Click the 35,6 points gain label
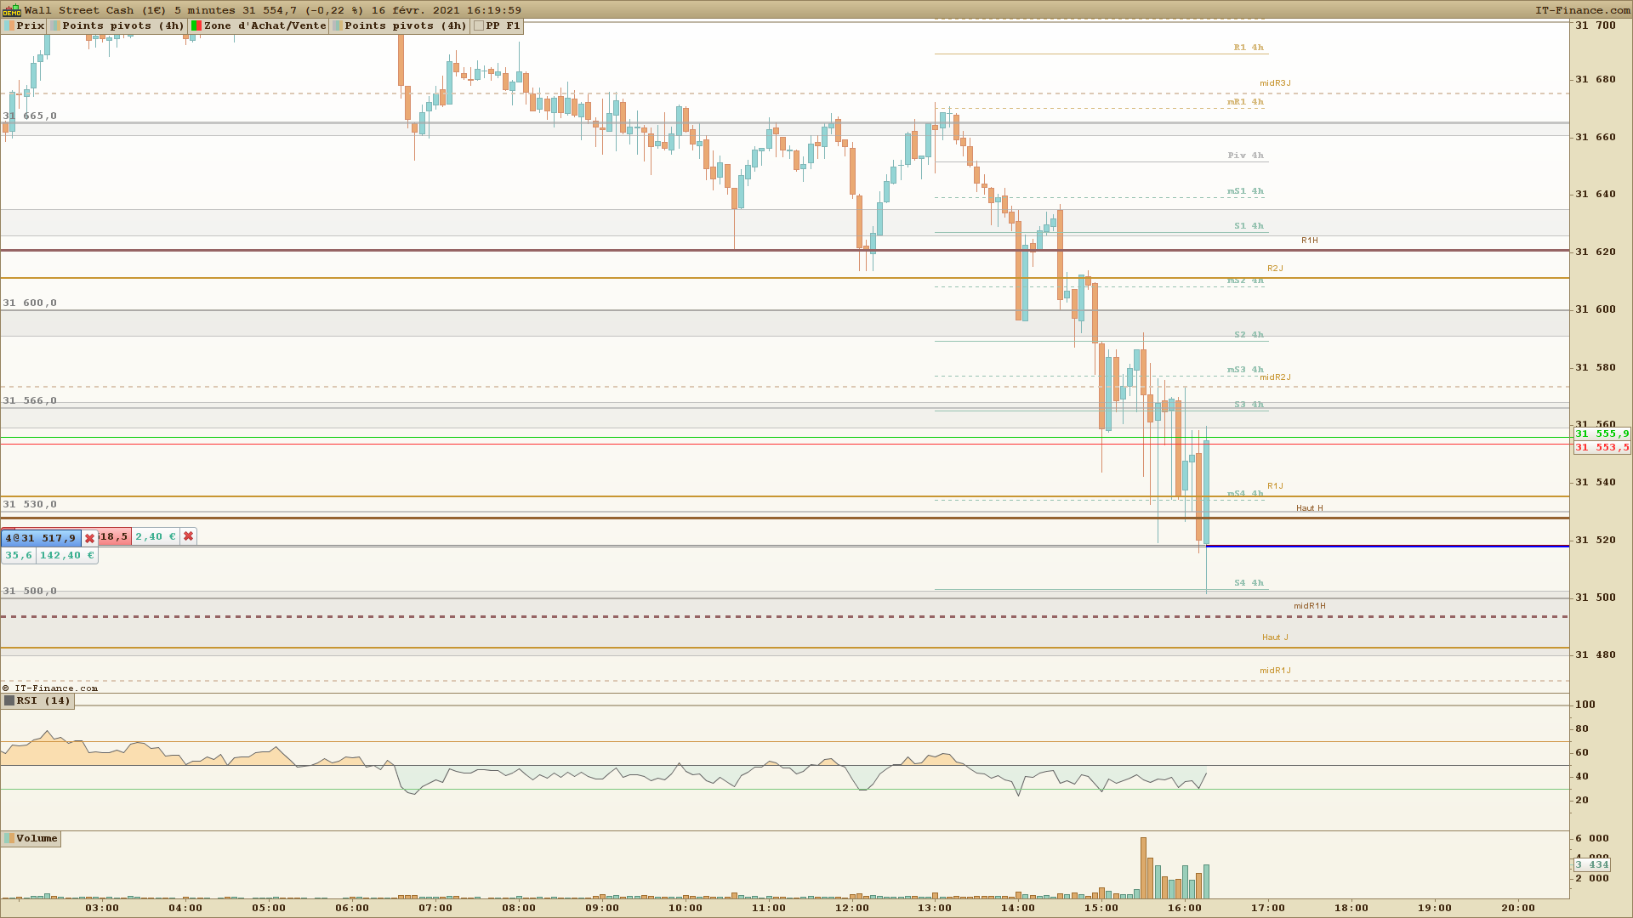This screenshot has width=1633, height=918. 19,556
